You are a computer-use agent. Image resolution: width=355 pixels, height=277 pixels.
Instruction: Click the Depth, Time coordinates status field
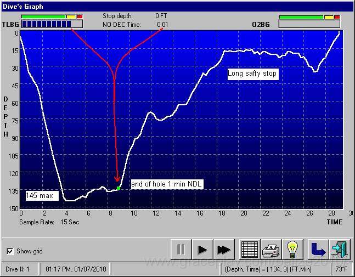pyautogui.click(x=274, y=269)
